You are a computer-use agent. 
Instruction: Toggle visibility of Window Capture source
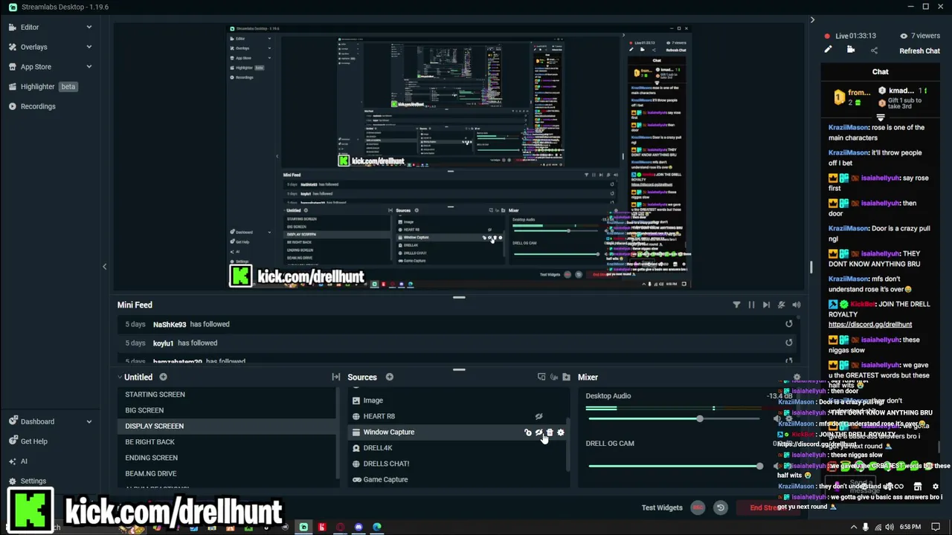point(538,432)
